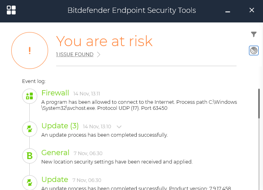The height and width of the screenshot is (190, 263).
Task: Click the You are at risk heading
Action: [x=104, y=41]
